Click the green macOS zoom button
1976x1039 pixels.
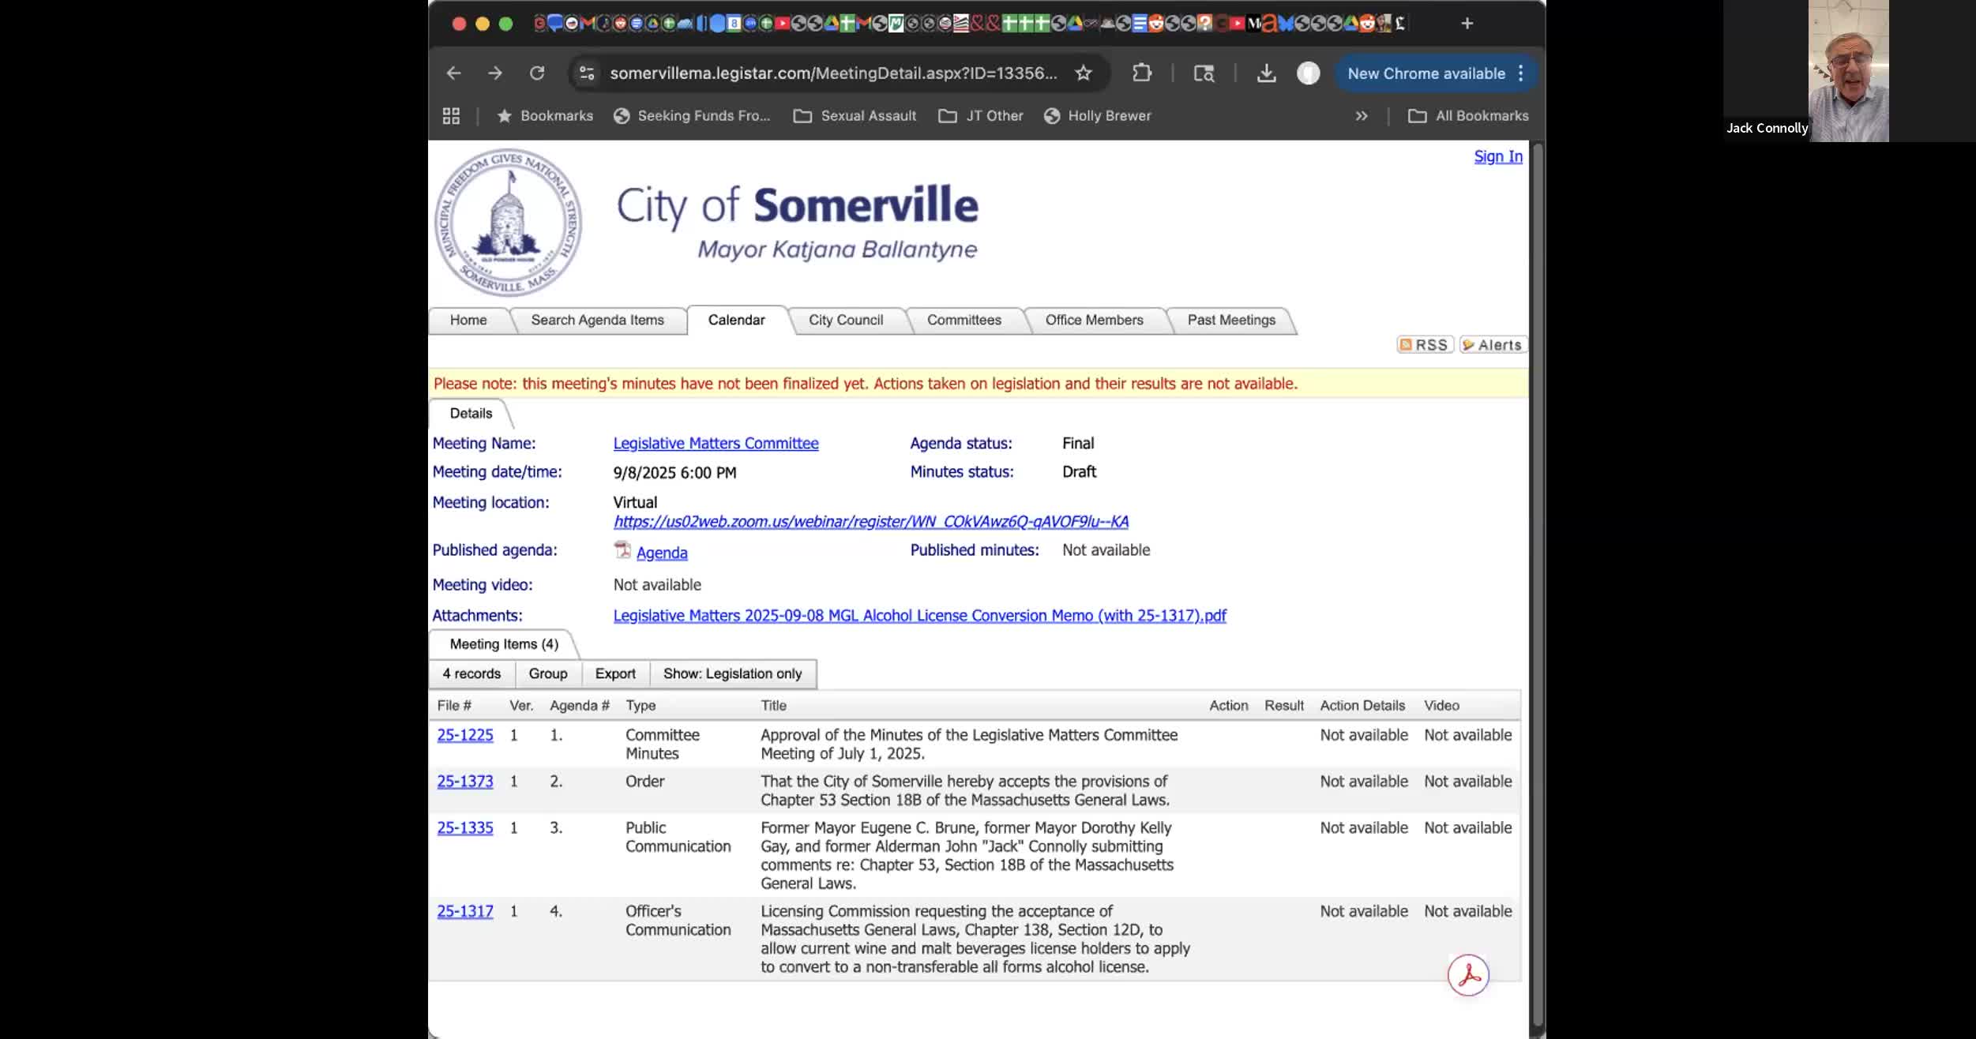506,24
